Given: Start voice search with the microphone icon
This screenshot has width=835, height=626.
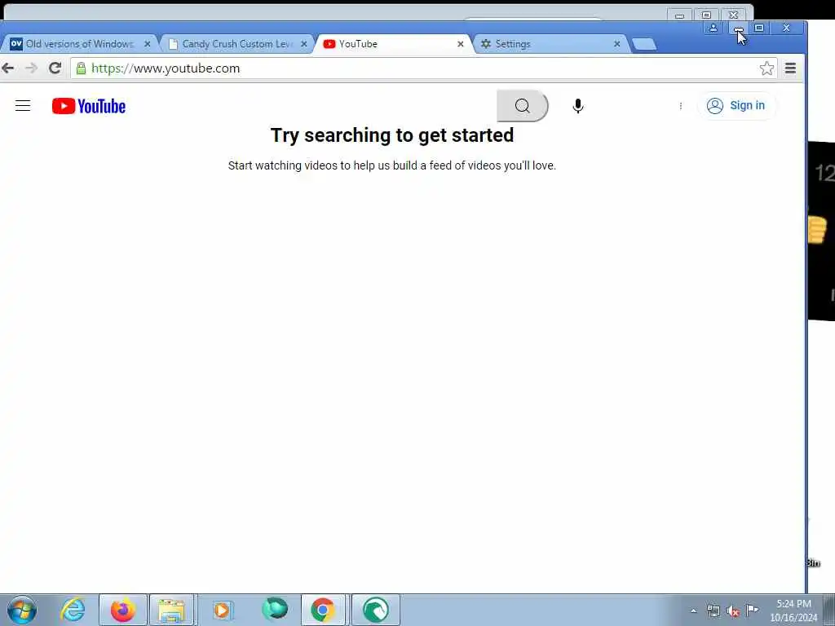Looking at the screenshot, I should pos(578,105).
